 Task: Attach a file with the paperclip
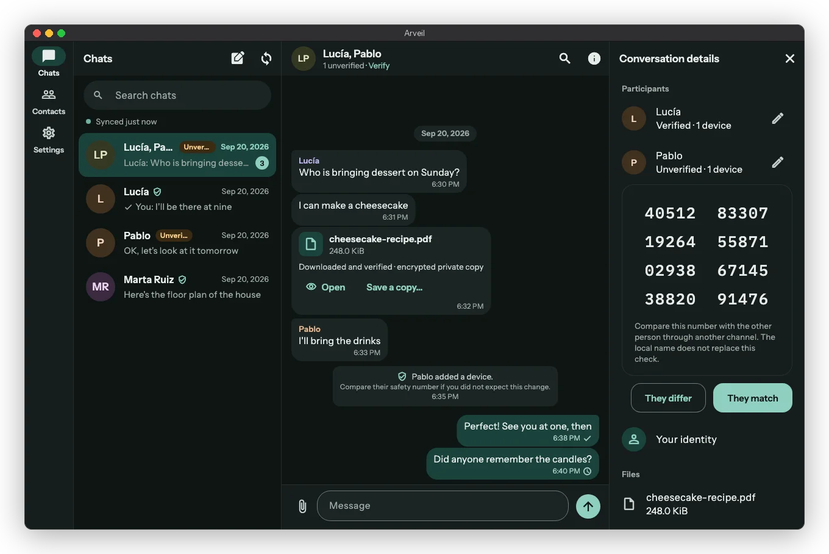pyautogui.click(x=302, y=506)
